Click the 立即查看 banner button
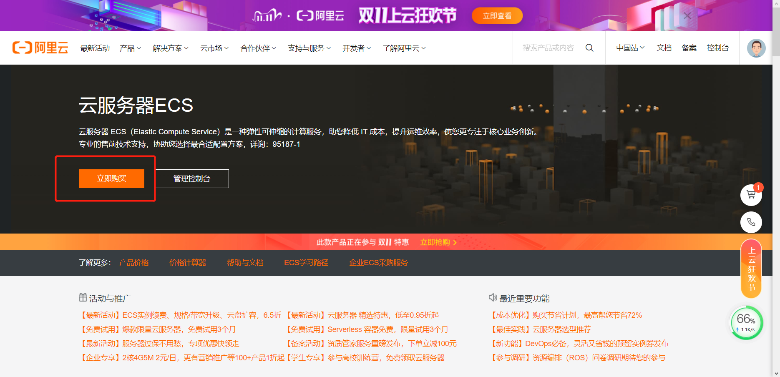This screenshot has height=377, width=780. point(497,16)
